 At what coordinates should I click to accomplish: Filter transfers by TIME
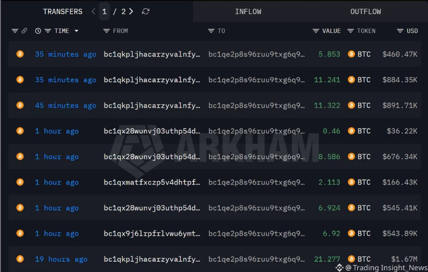(x=48, y=31)
